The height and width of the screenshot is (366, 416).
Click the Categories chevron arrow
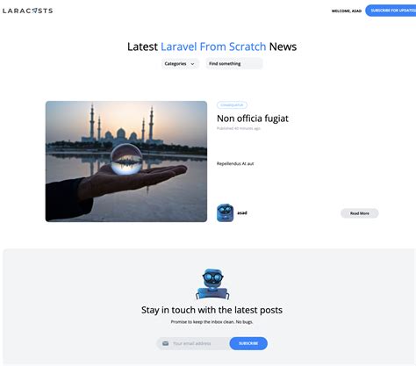click(192, 64)
